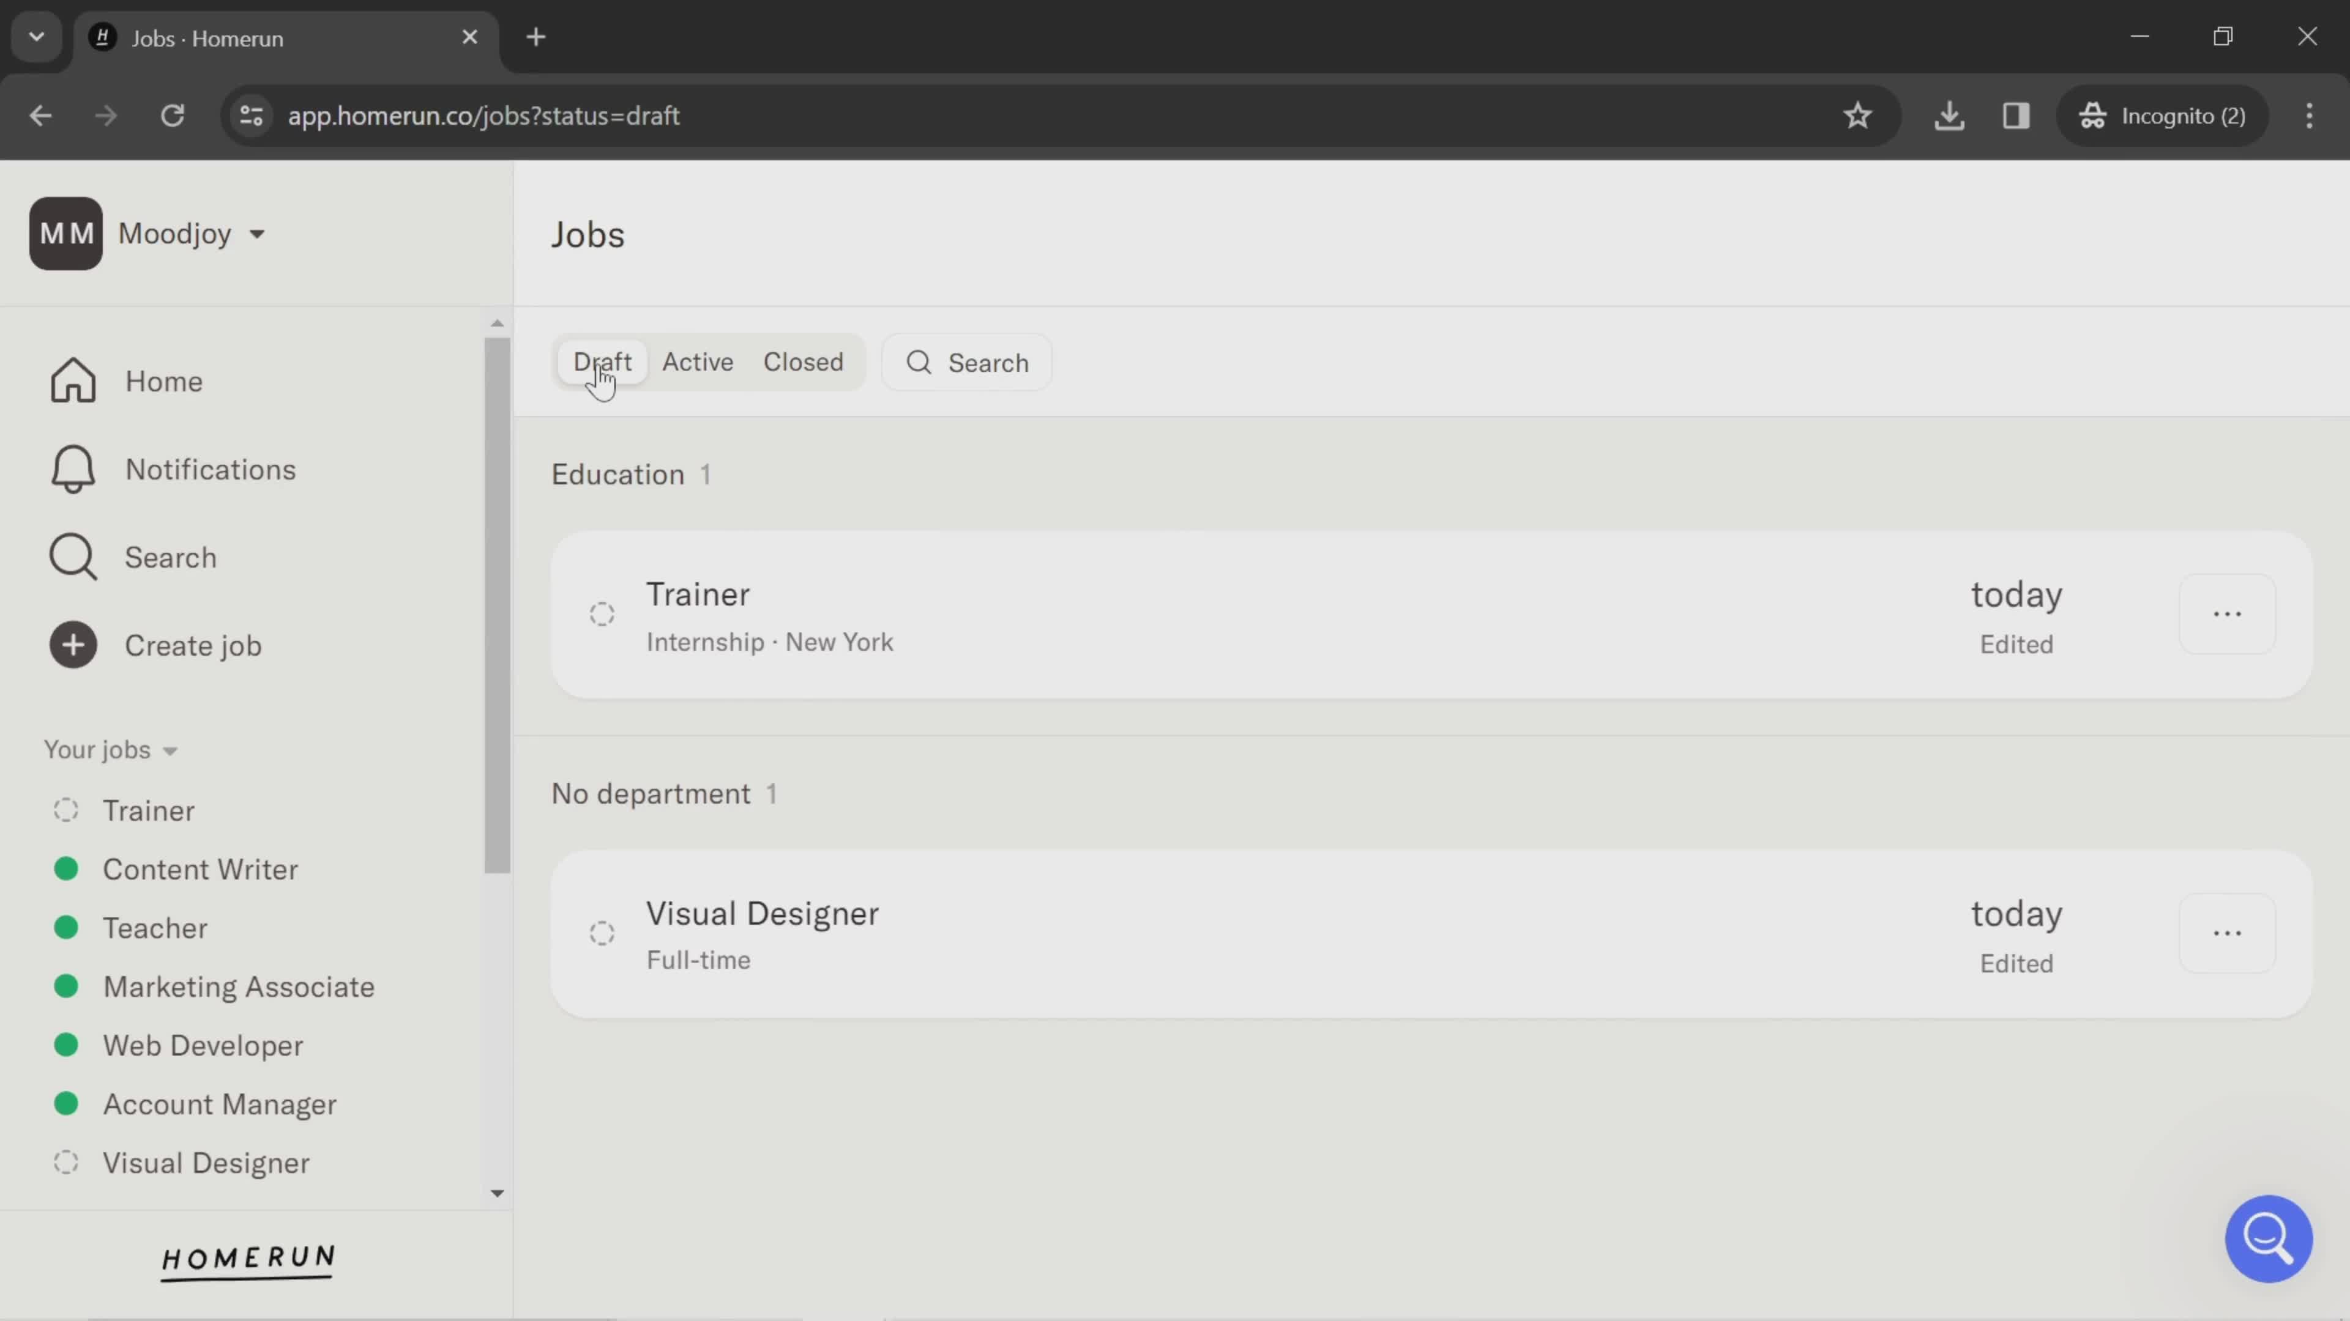Image resolution: width=2350 pixels, height=1321 pixels.
Task: Click the 'Internship · New York' text
Action: tap(770, 642)
